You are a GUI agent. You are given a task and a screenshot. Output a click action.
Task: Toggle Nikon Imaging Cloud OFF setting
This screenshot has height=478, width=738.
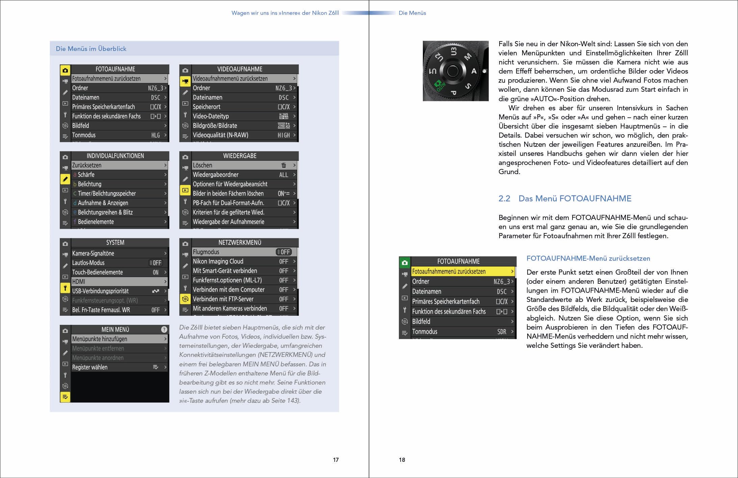point(284,261)
